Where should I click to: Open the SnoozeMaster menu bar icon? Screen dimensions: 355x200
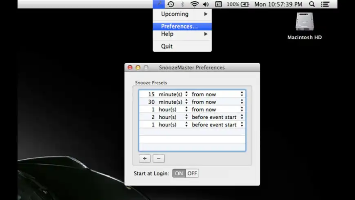(x=159, y=4)
